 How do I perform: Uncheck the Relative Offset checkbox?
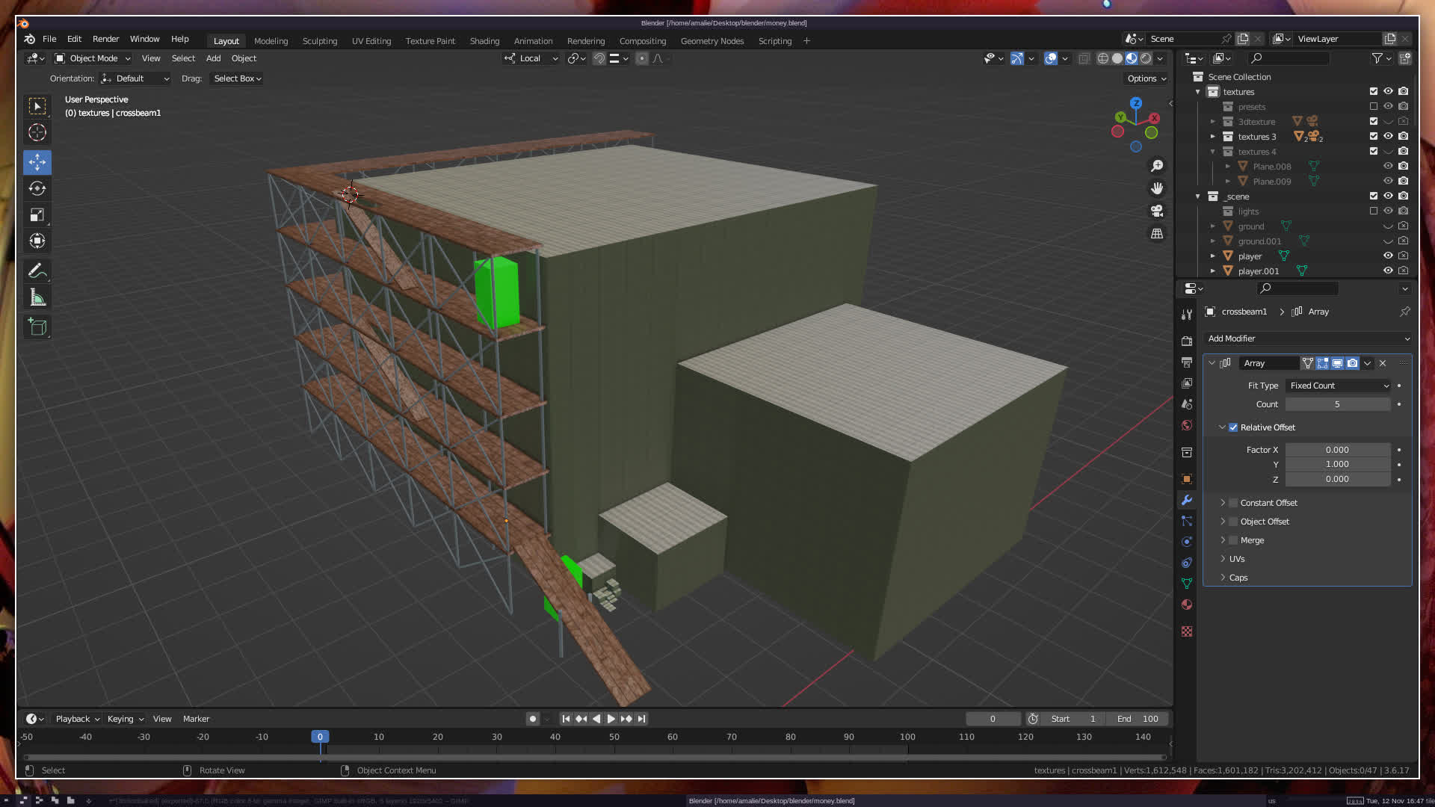1233,427
